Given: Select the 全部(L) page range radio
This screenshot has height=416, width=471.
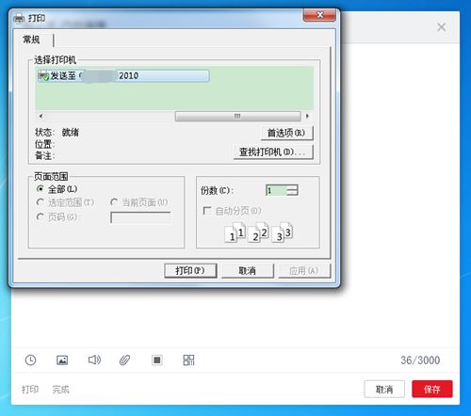Looking at the screenshot, I should coord(41,189).
